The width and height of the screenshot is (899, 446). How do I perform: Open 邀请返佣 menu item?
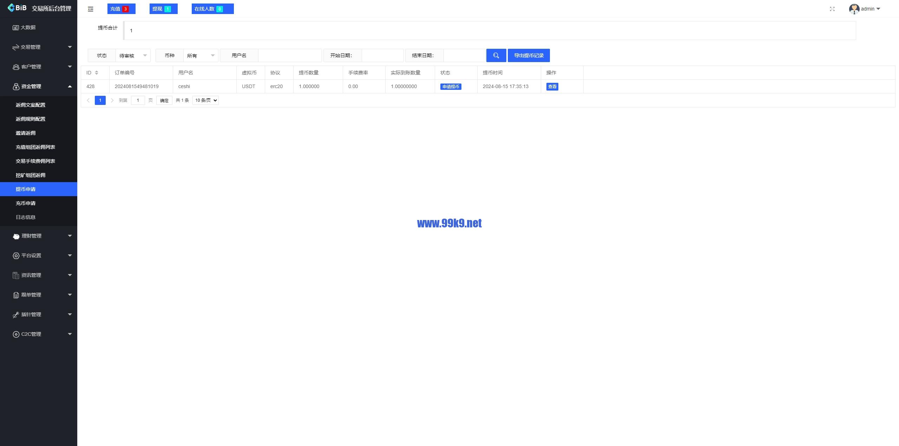39,133
